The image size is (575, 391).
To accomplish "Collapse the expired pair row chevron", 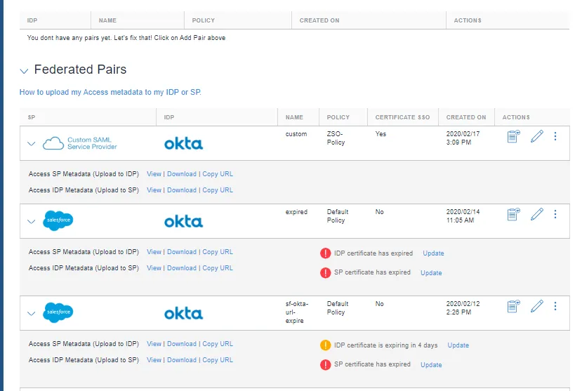I will click(32, 222).
